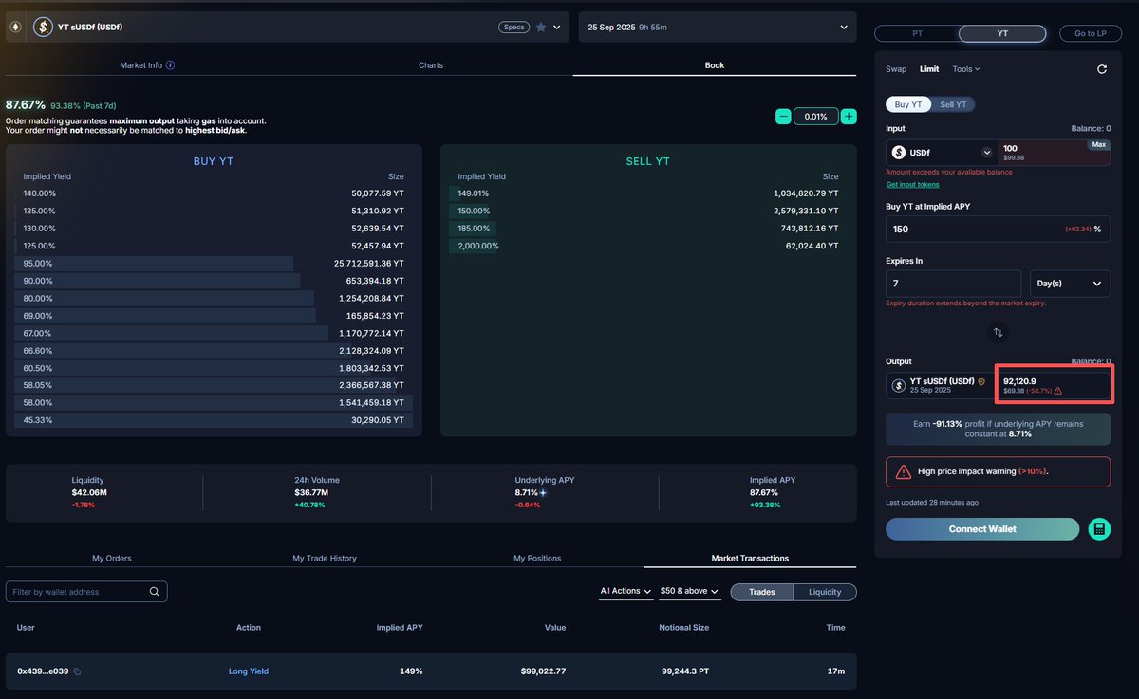Click the Filter by wallet address field
Image resolution: width=1139 pixels, height=699 pixels.
[79, 592]
